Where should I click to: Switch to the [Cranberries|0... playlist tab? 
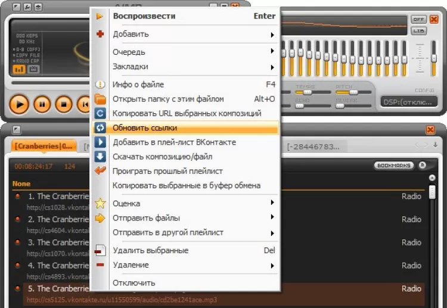click(44, 146)
